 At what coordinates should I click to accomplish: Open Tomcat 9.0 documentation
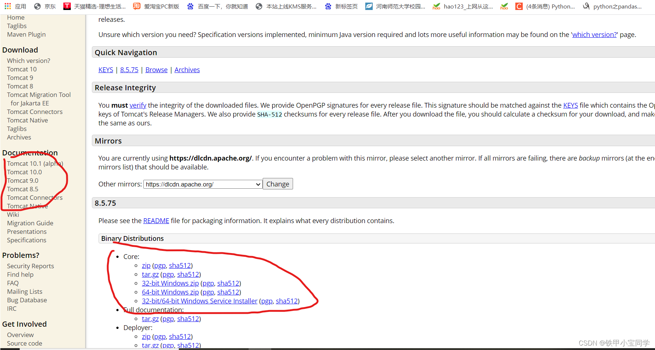(x=23, y=181)
